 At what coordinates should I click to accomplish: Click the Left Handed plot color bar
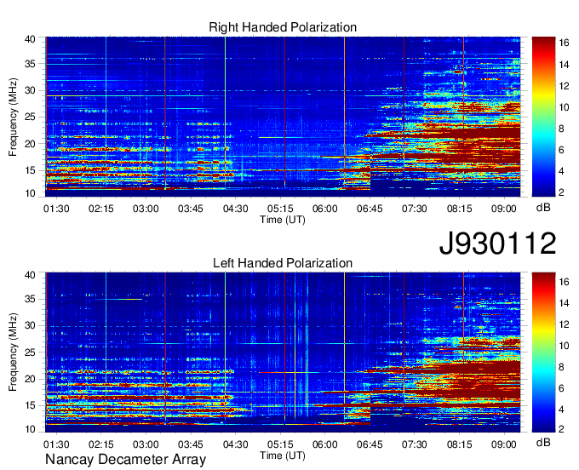coord(543,352)
